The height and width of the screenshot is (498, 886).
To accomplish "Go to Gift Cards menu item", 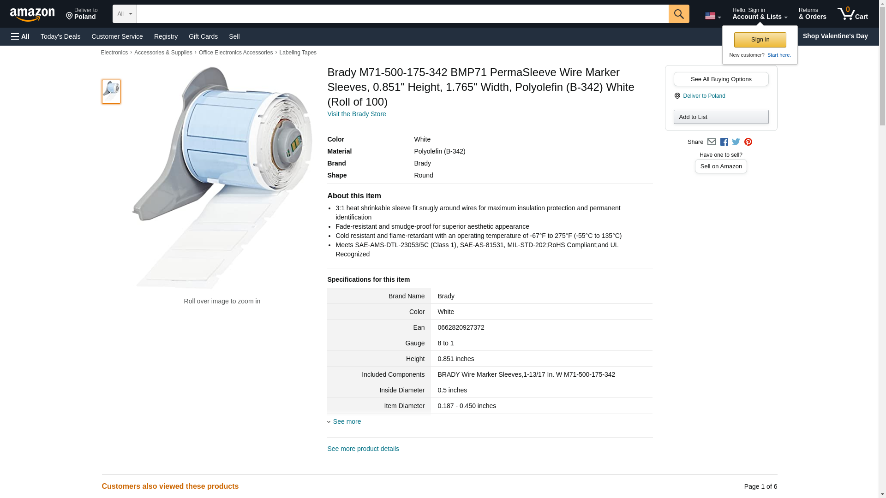I will [203, 36].
